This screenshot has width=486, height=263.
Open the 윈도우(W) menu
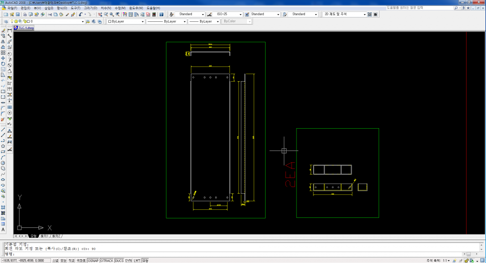(136, 8)
